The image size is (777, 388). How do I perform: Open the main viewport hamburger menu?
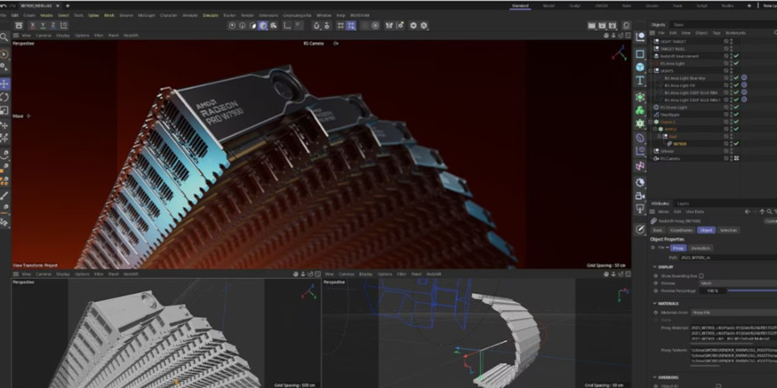[16, 36]
